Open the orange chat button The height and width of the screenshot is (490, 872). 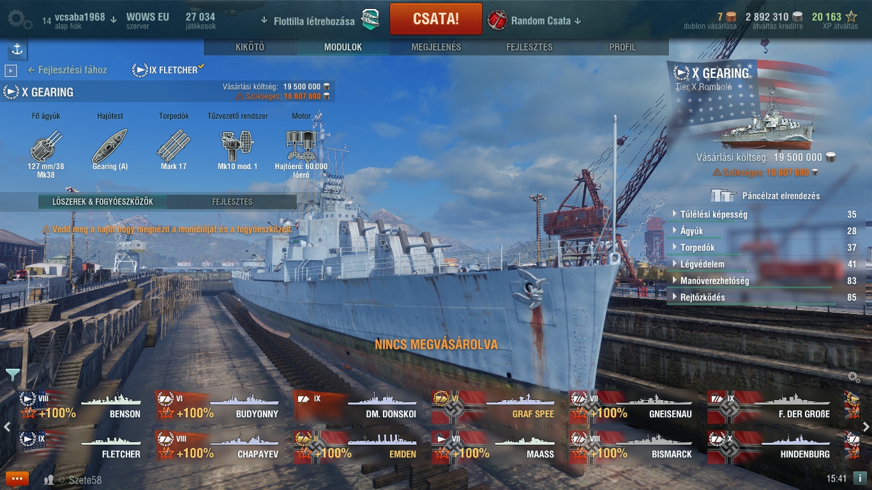pos(17,479)
